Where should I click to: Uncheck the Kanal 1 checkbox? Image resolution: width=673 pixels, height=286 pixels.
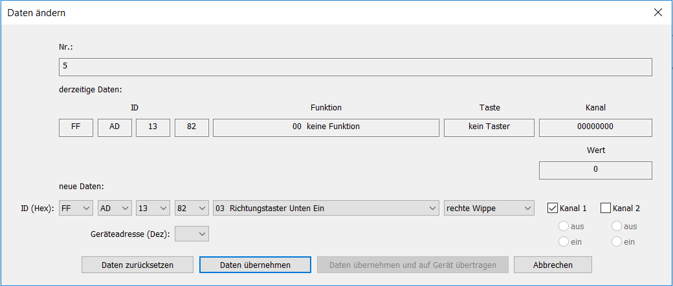[x=553, y=208]
